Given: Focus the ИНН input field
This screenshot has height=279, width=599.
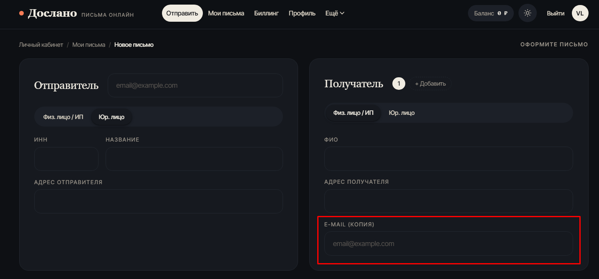Looking at the screenshot, I should (x=66, y=159).
